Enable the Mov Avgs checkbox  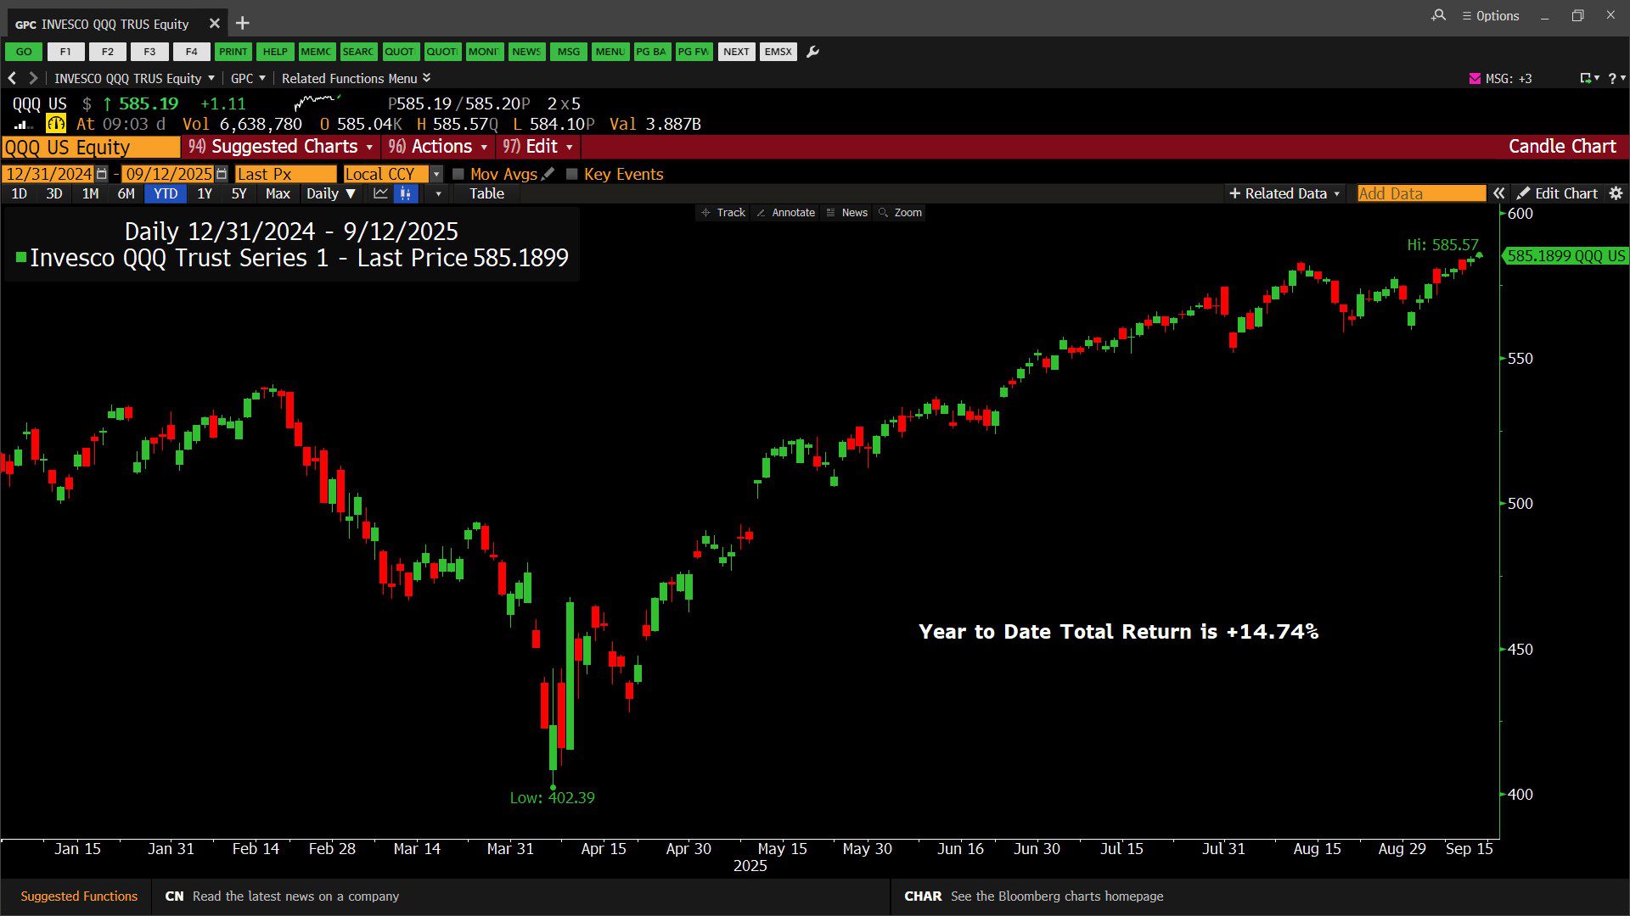click(x=458, y=174)
